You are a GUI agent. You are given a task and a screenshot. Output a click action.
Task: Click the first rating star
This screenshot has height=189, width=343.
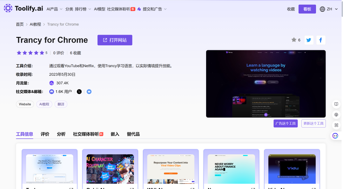(x=19, y=53)
